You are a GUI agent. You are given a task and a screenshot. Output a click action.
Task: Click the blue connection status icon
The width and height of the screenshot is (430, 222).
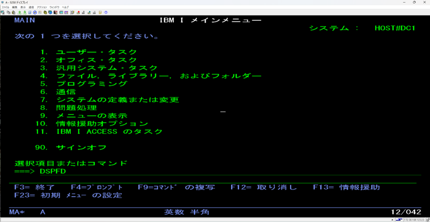tap(399, 220)
